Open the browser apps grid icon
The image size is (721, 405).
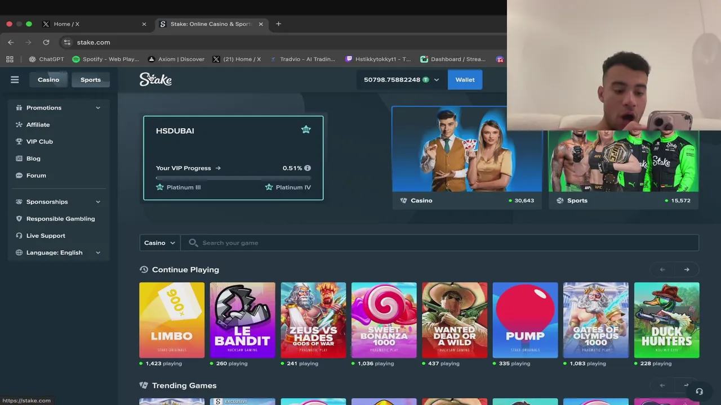tap(10, 59)
